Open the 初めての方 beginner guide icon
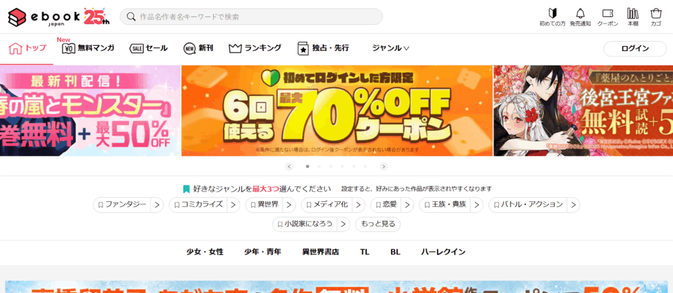 tap(552, 17)
